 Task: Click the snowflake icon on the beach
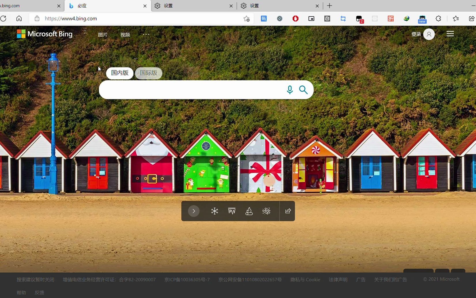coord(215,211)
